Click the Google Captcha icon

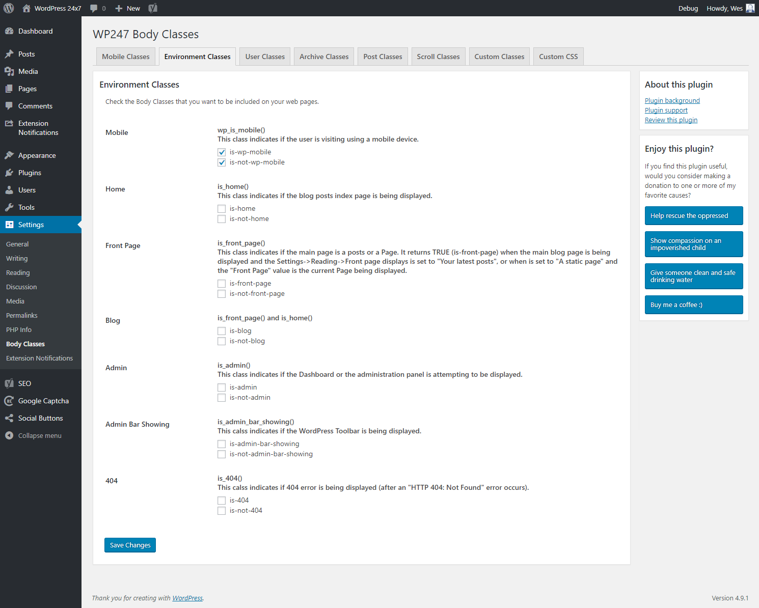(9, 401)
